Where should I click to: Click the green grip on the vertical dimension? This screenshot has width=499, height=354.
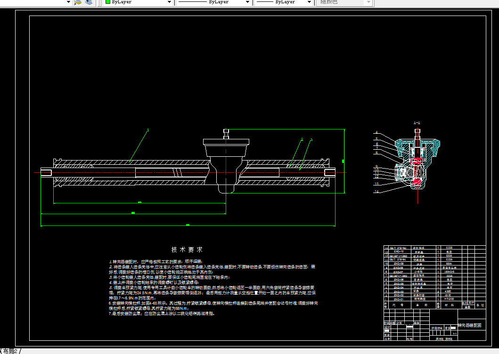(x=343, y=161)
